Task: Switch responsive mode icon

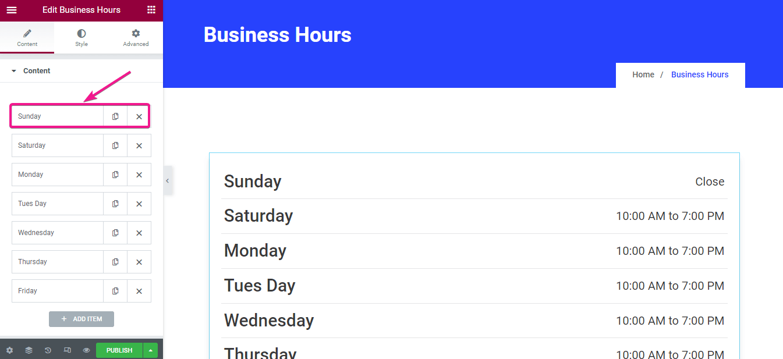Action: pos(67,350)
